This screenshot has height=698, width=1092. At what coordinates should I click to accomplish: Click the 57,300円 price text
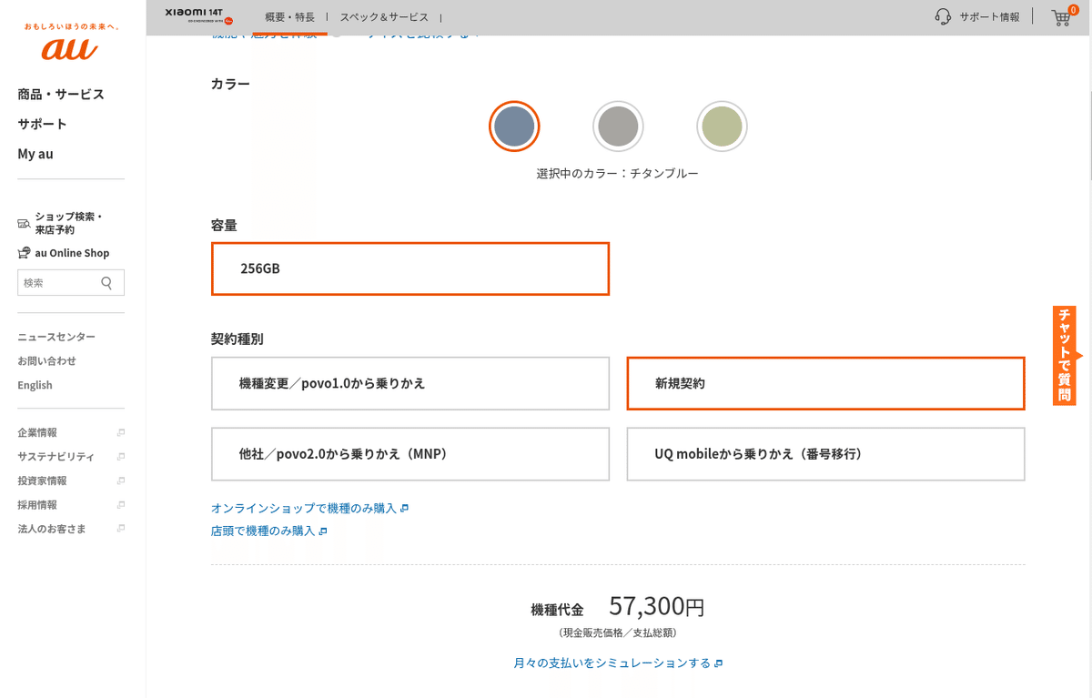coord(657,606)
